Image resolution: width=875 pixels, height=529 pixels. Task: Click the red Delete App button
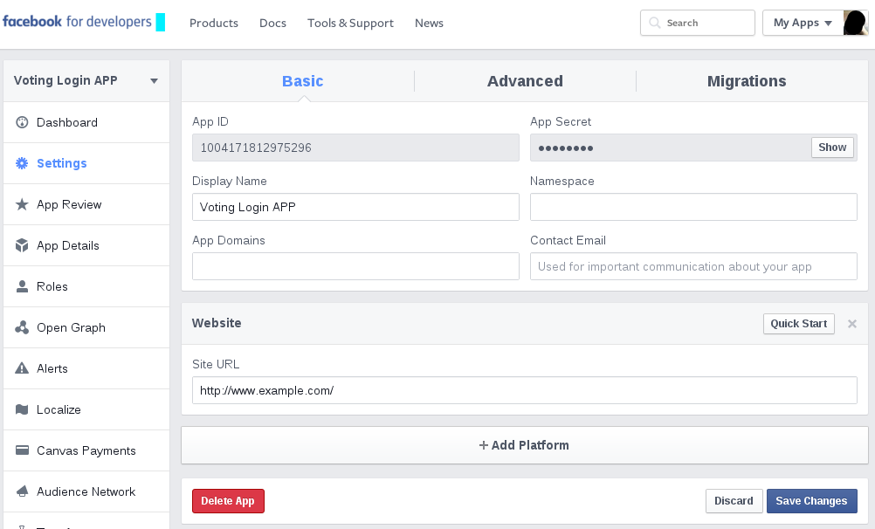click(228, 501)
